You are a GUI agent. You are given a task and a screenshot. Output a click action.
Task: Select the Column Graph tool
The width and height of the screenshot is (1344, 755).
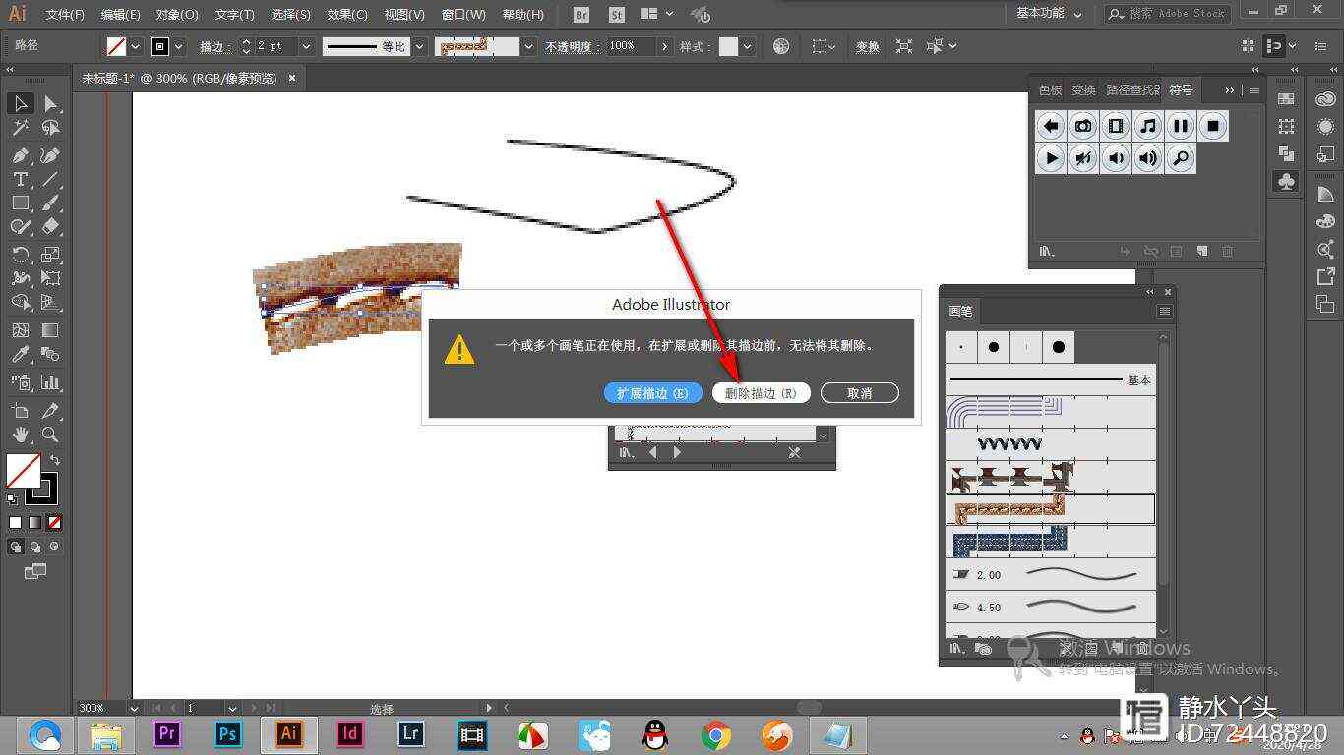[x=50, y=382]
